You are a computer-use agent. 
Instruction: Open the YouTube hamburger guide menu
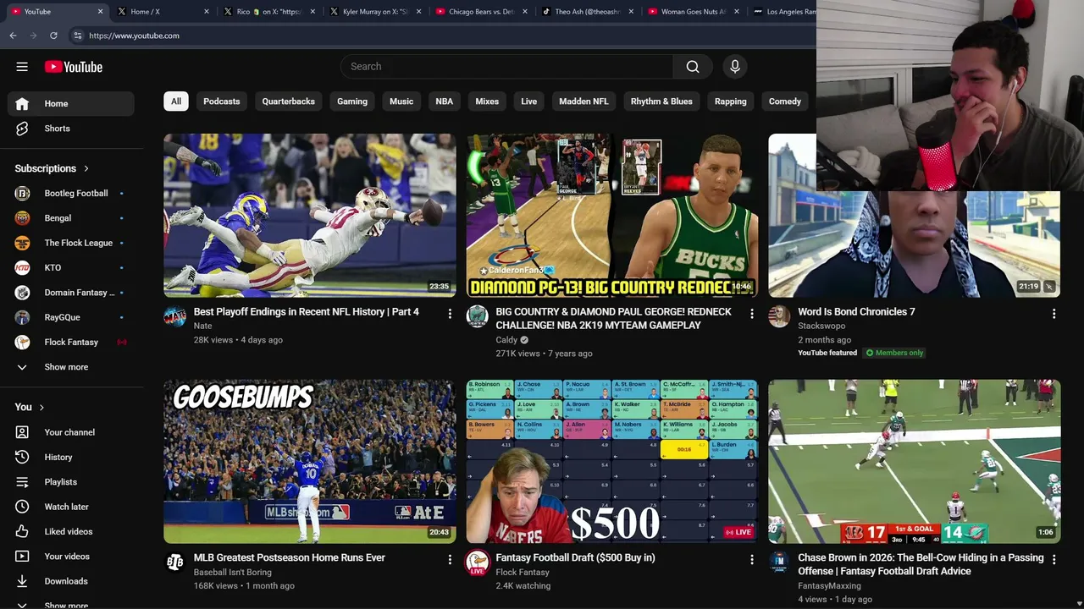pos(22,67)
